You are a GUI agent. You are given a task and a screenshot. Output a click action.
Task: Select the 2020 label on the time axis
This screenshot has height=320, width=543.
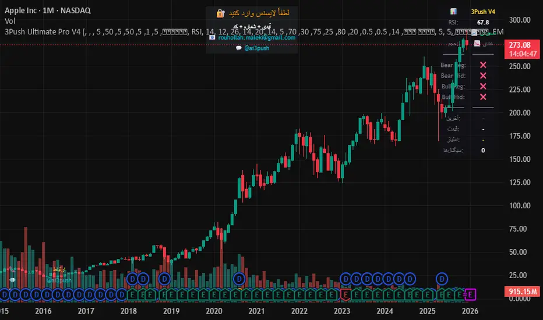point(214,311)
